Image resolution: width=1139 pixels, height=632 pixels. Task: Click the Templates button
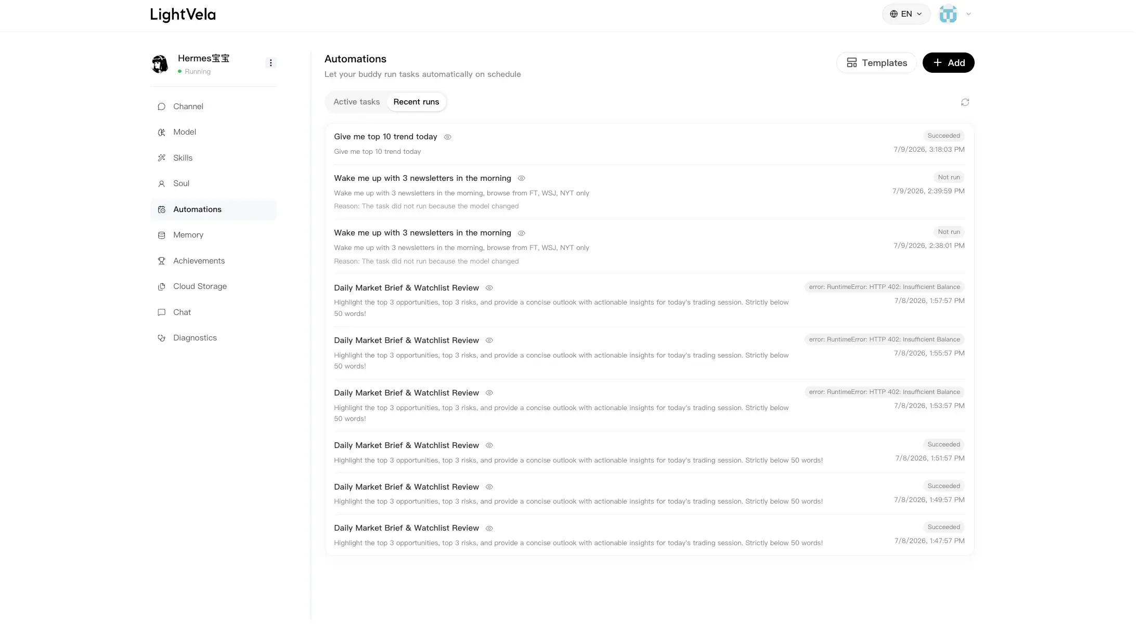pyautogui.click(x=876, y=63)
